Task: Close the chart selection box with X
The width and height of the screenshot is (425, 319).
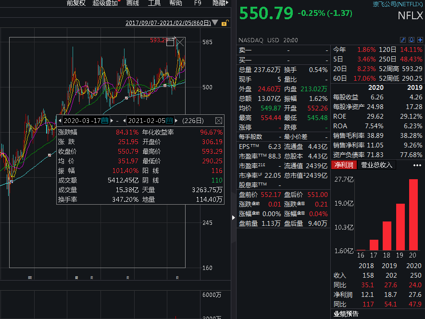Action: [180, 43]
